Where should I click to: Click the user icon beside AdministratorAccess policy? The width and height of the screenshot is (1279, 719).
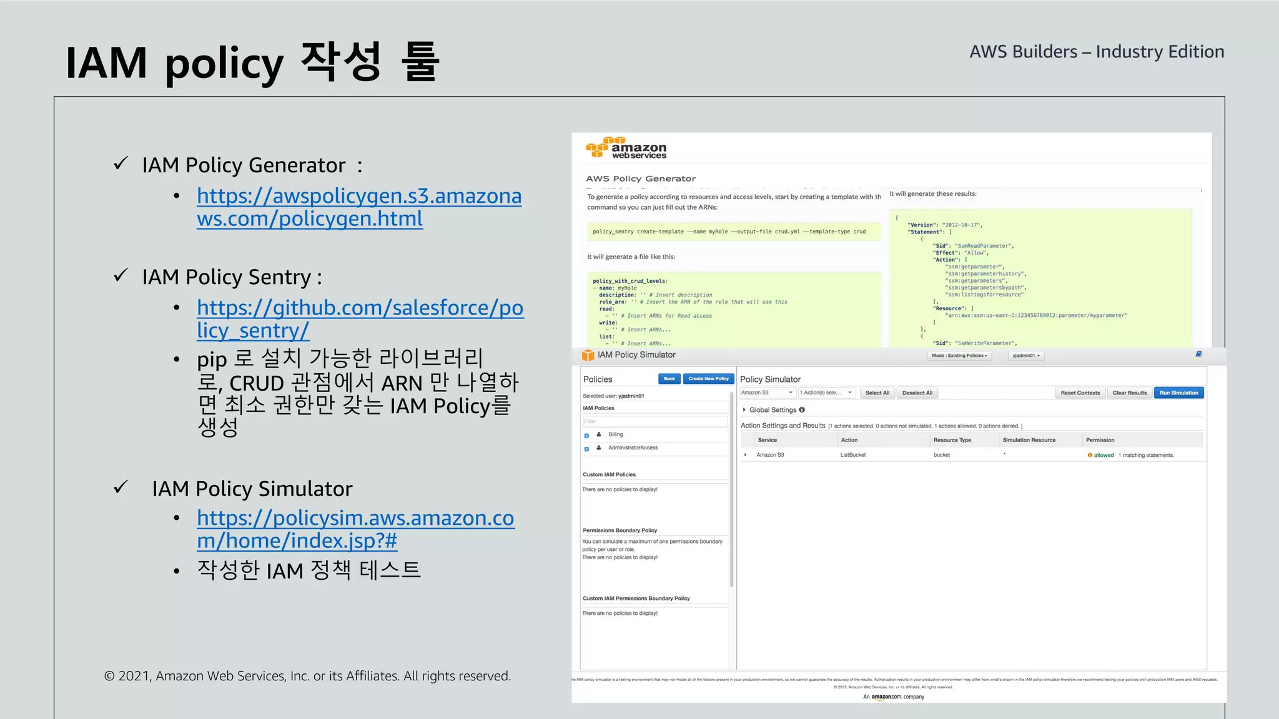(599, 448)
